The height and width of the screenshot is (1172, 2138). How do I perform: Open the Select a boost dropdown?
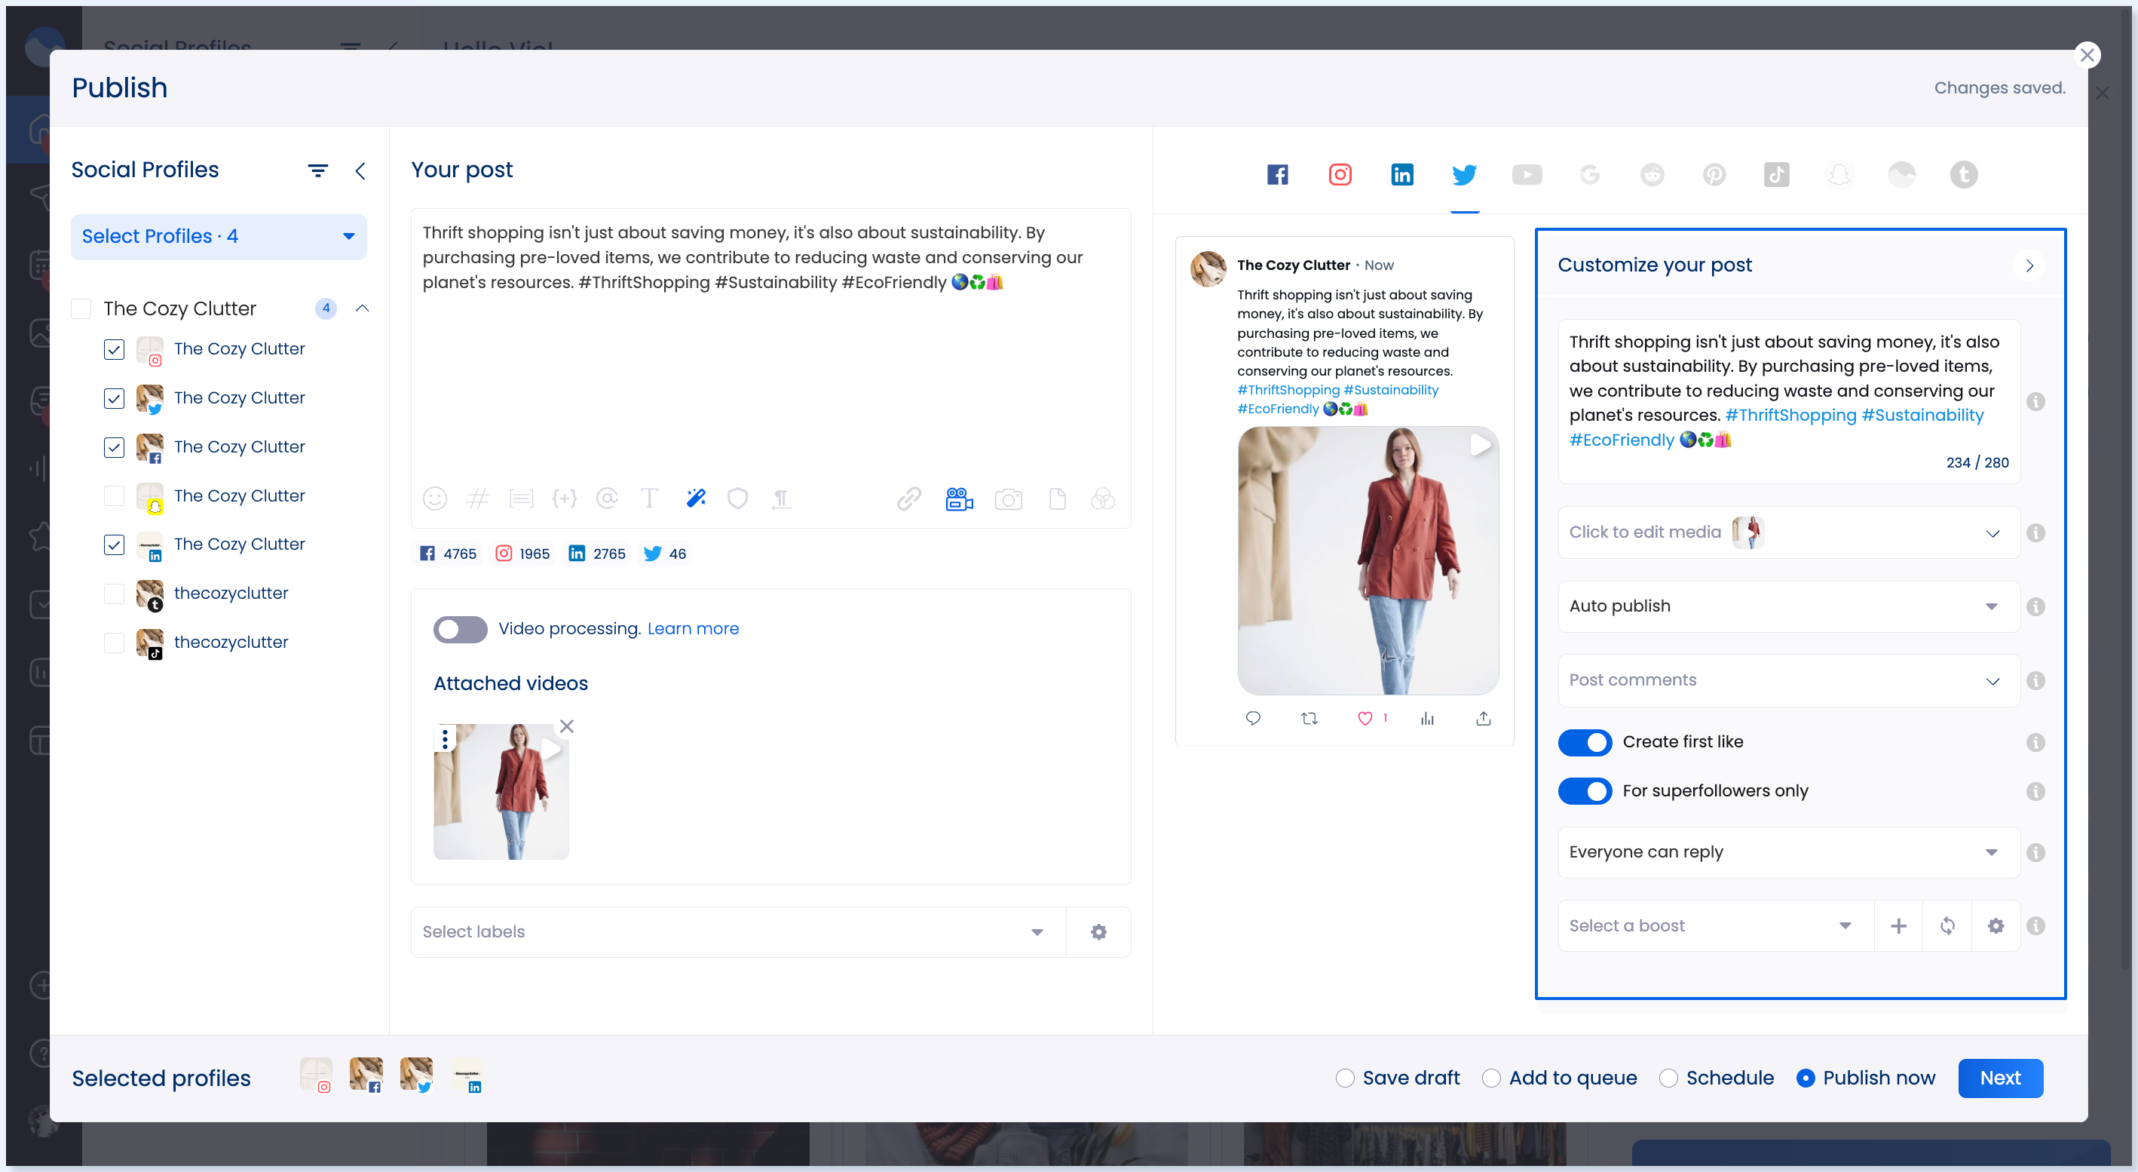point(1715,925)
